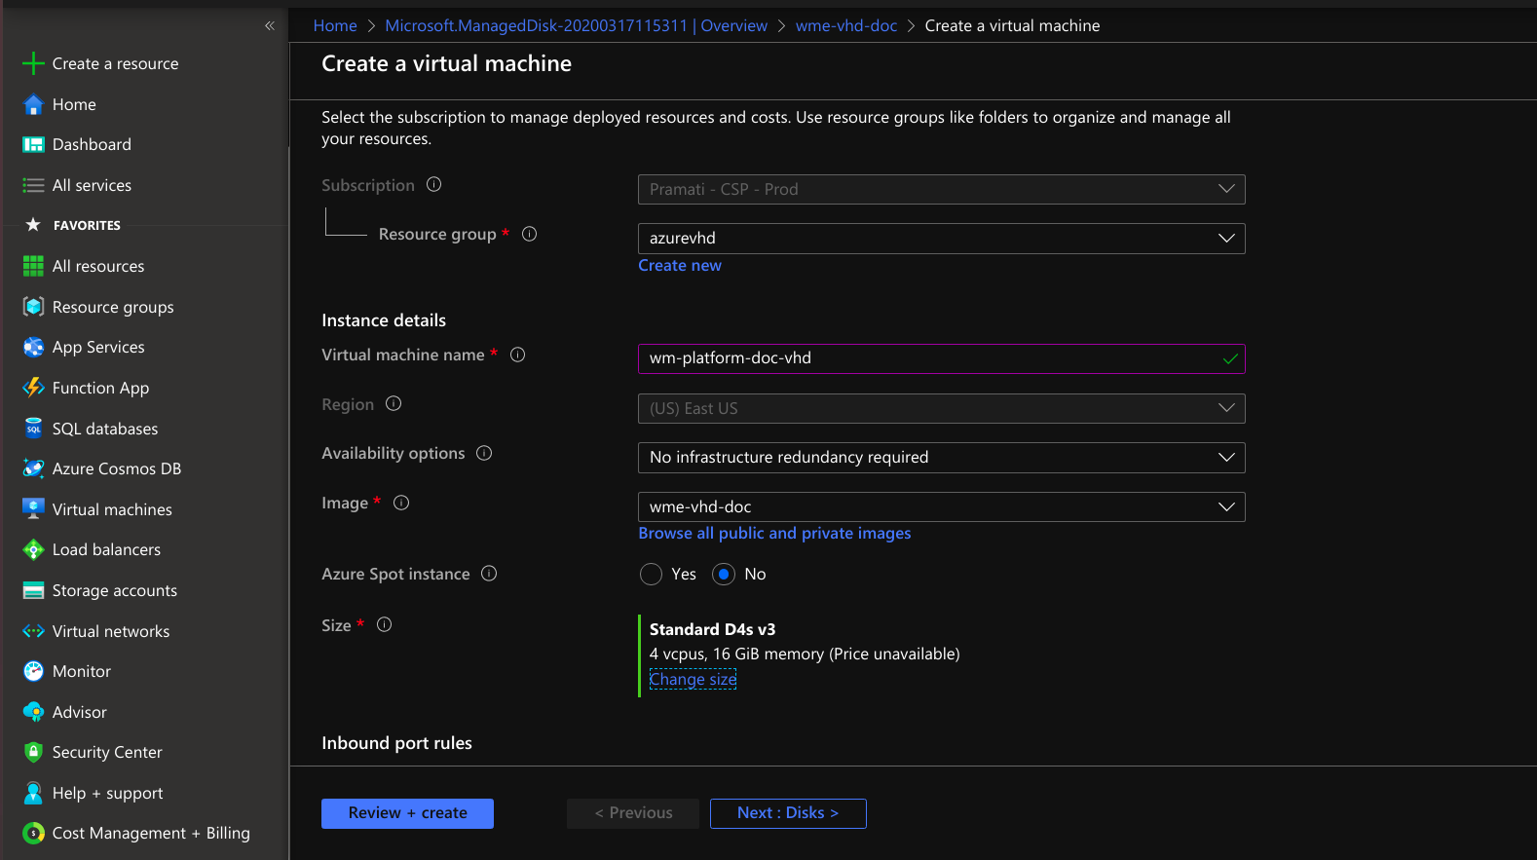
Task: Go to Home via breadcrumb link
Action: (335, 26)
